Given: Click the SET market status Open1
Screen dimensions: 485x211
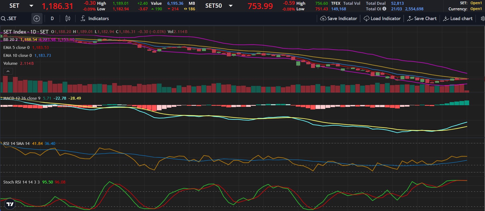Looking at the screenshot, I should click(x=476, y=3).
